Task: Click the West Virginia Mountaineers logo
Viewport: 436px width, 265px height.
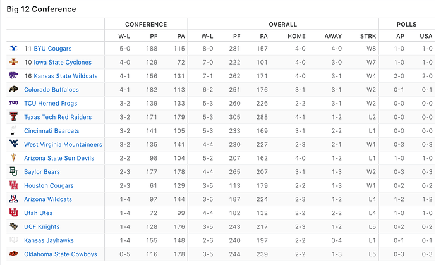Action: pos(13,144)
